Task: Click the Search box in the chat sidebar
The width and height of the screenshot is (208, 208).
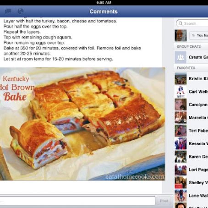Action: click(x=192, y=23)
